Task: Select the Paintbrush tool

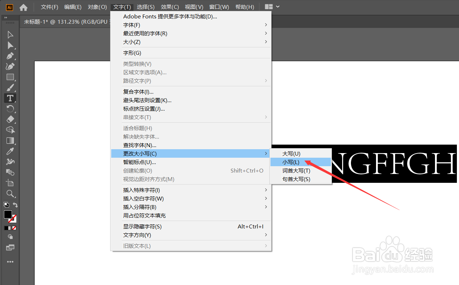Action: click(x=10, y=88)
